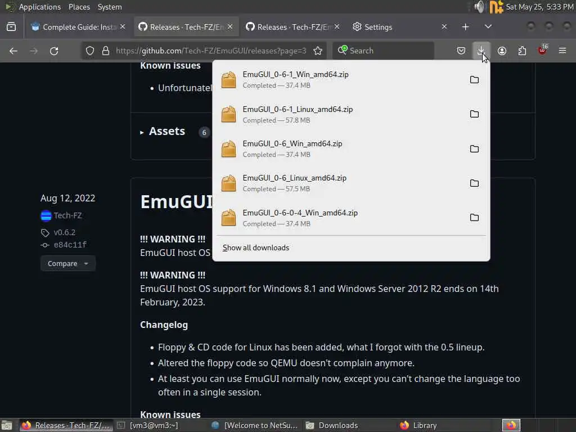Open folder for EmuGUI_0-6-1_Win_amd64.zip
Screen dimensions: 576x432
(x=474, y=80)
